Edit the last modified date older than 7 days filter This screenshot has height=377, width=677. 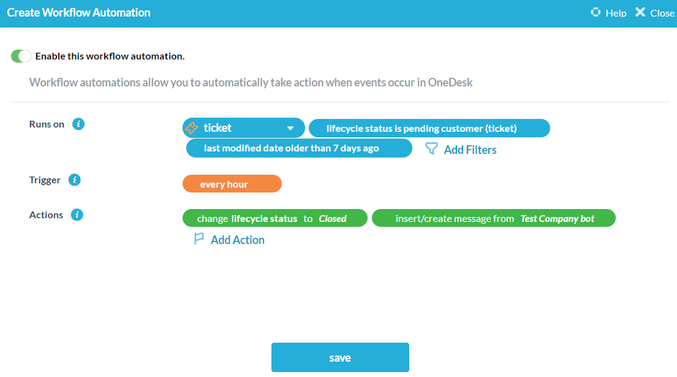point(299,148)
